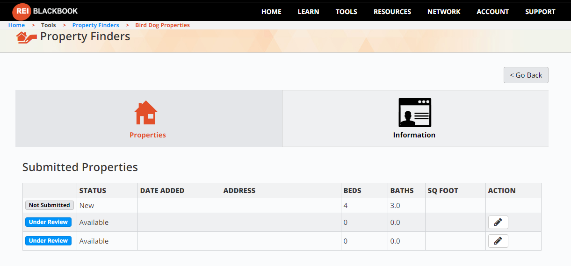
Task: Click the Information profile card icon
Action: point(415,112)
